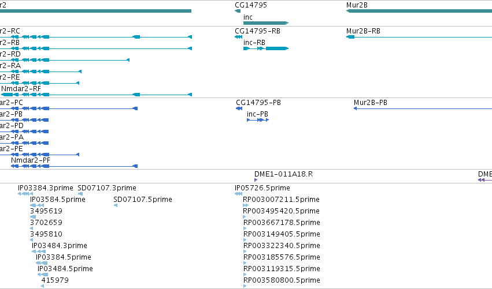This screenshot has height=289, width=492.
Task: Select the RP003007211.5prime feature
Action: click(246, 205)
